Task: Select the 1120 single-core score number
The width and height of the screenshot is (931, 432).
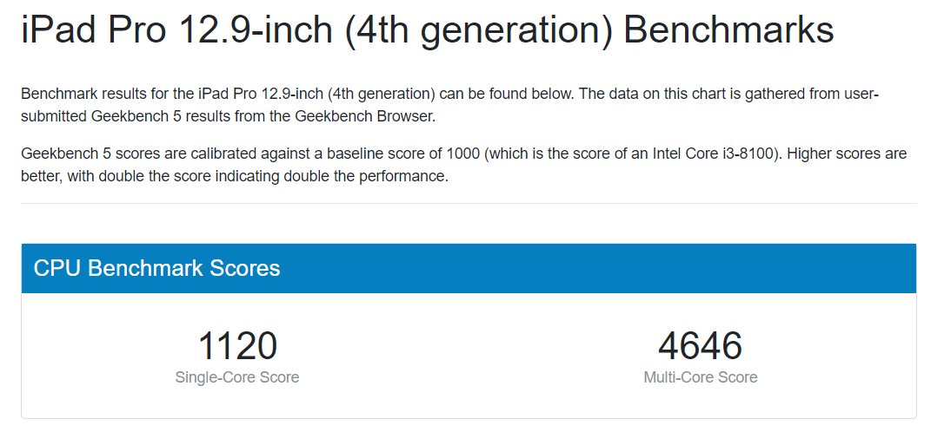Action: pos(237,347)
